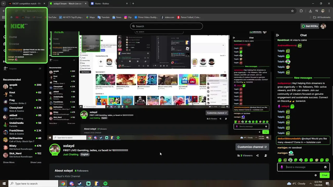Viewport: 333px width, 187px height.
Task: Close the Home - Roblox tab
Action: pos(127,4)
